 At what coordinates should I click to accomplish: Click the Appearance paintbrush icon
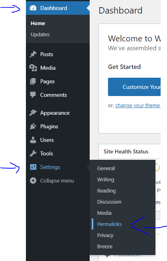(33, 113)
